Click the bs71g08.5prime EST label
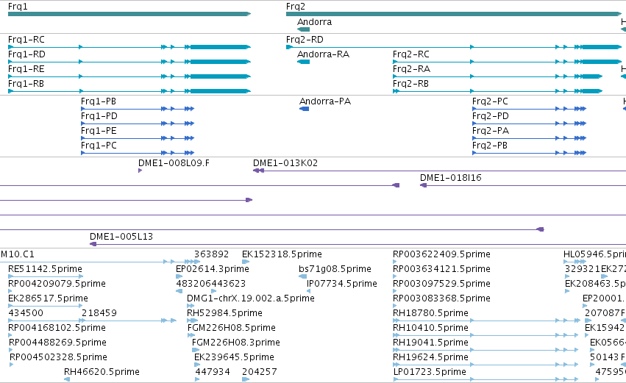This screenshot has height=383, width=626. 335,269
